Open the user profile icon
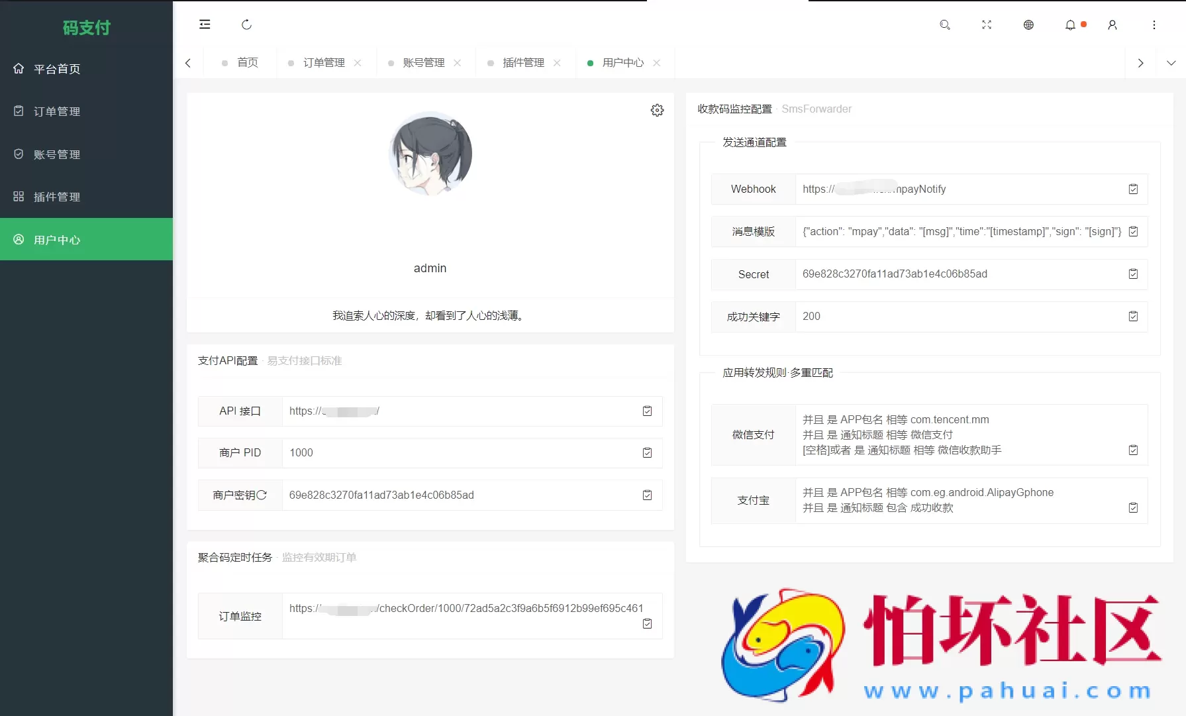Image resolution: width=1186 pixels, height=716 pixels. [1112, 25]
